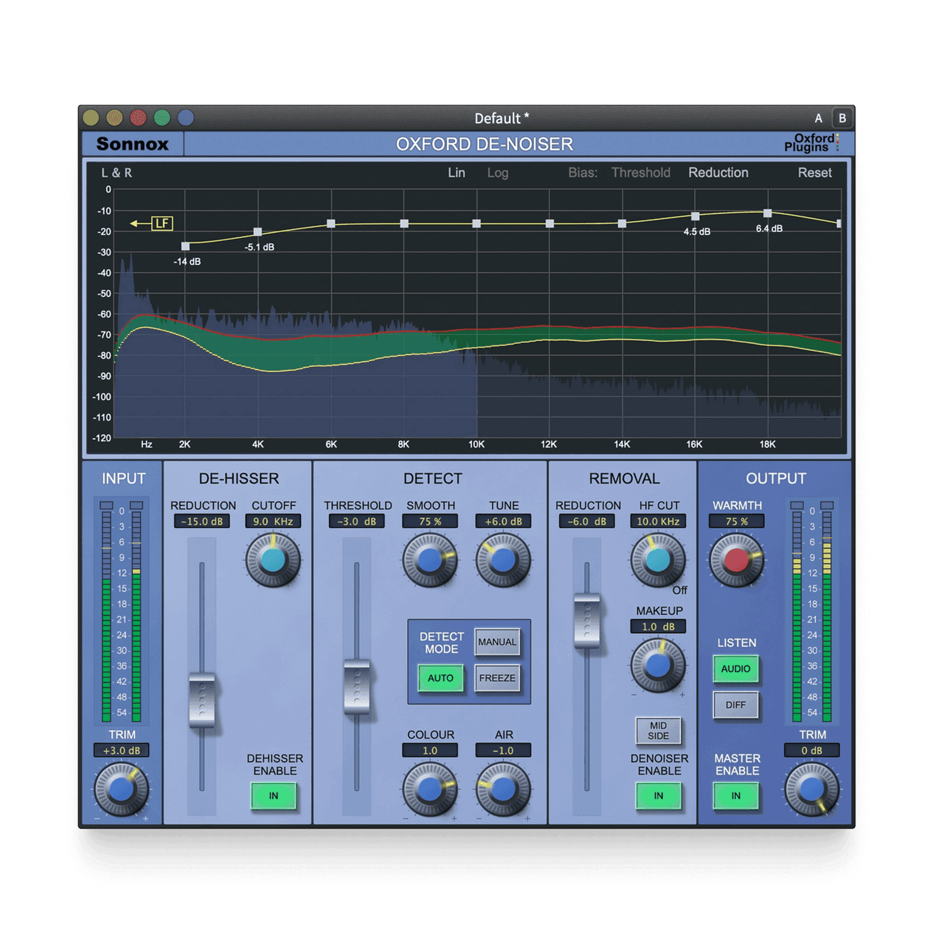Click the red title bar button
Image resolution: width=933 pixels, height=933 pixels.
tap(138, 118)
